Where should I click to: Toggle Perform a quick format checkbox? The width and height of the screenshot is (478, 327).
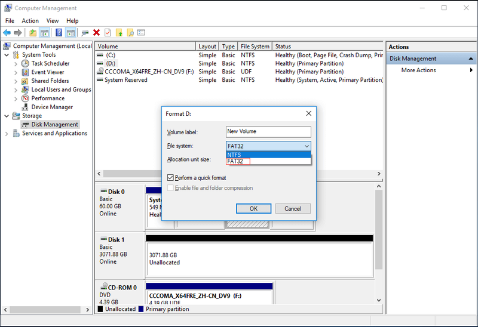170,177
